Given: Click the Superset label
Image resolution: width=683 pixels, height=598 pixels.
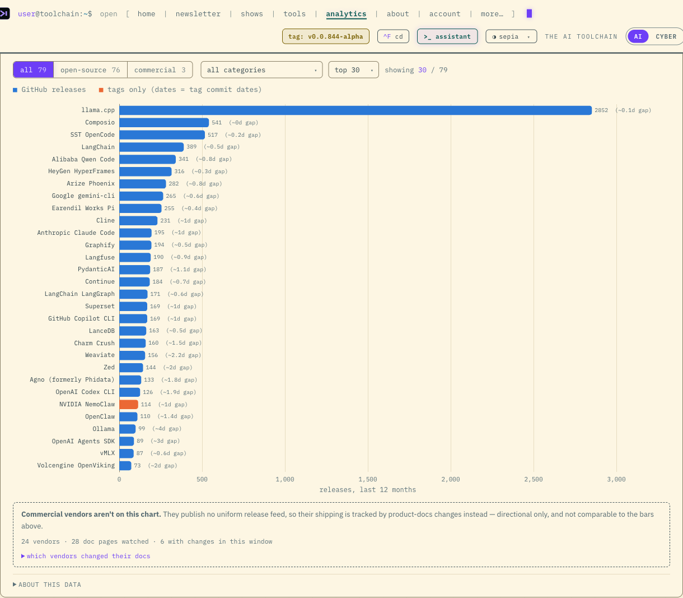Looking at the screenshot, I should [x=100, y=307].
